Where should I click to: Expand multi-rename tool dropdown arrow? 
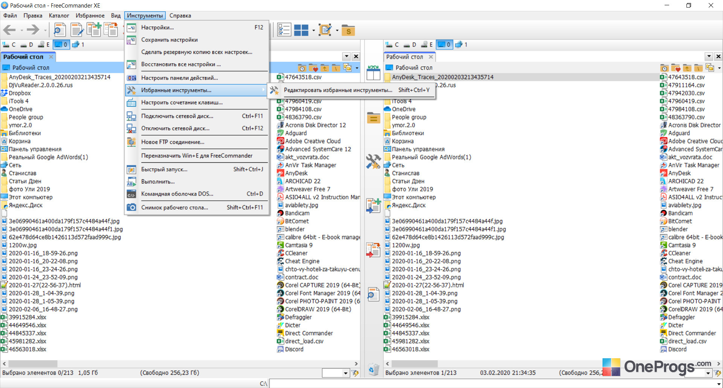click(x=337, y=30)
